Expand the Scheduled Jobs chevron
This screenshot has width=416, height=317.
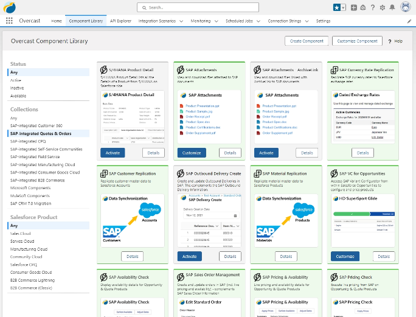(x=258, y=21)
